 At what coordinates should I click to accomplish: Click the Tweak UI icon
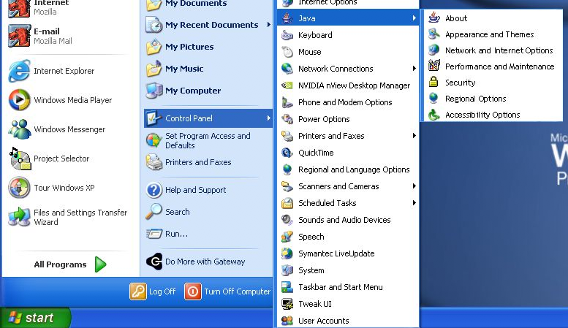click(287, 304)
